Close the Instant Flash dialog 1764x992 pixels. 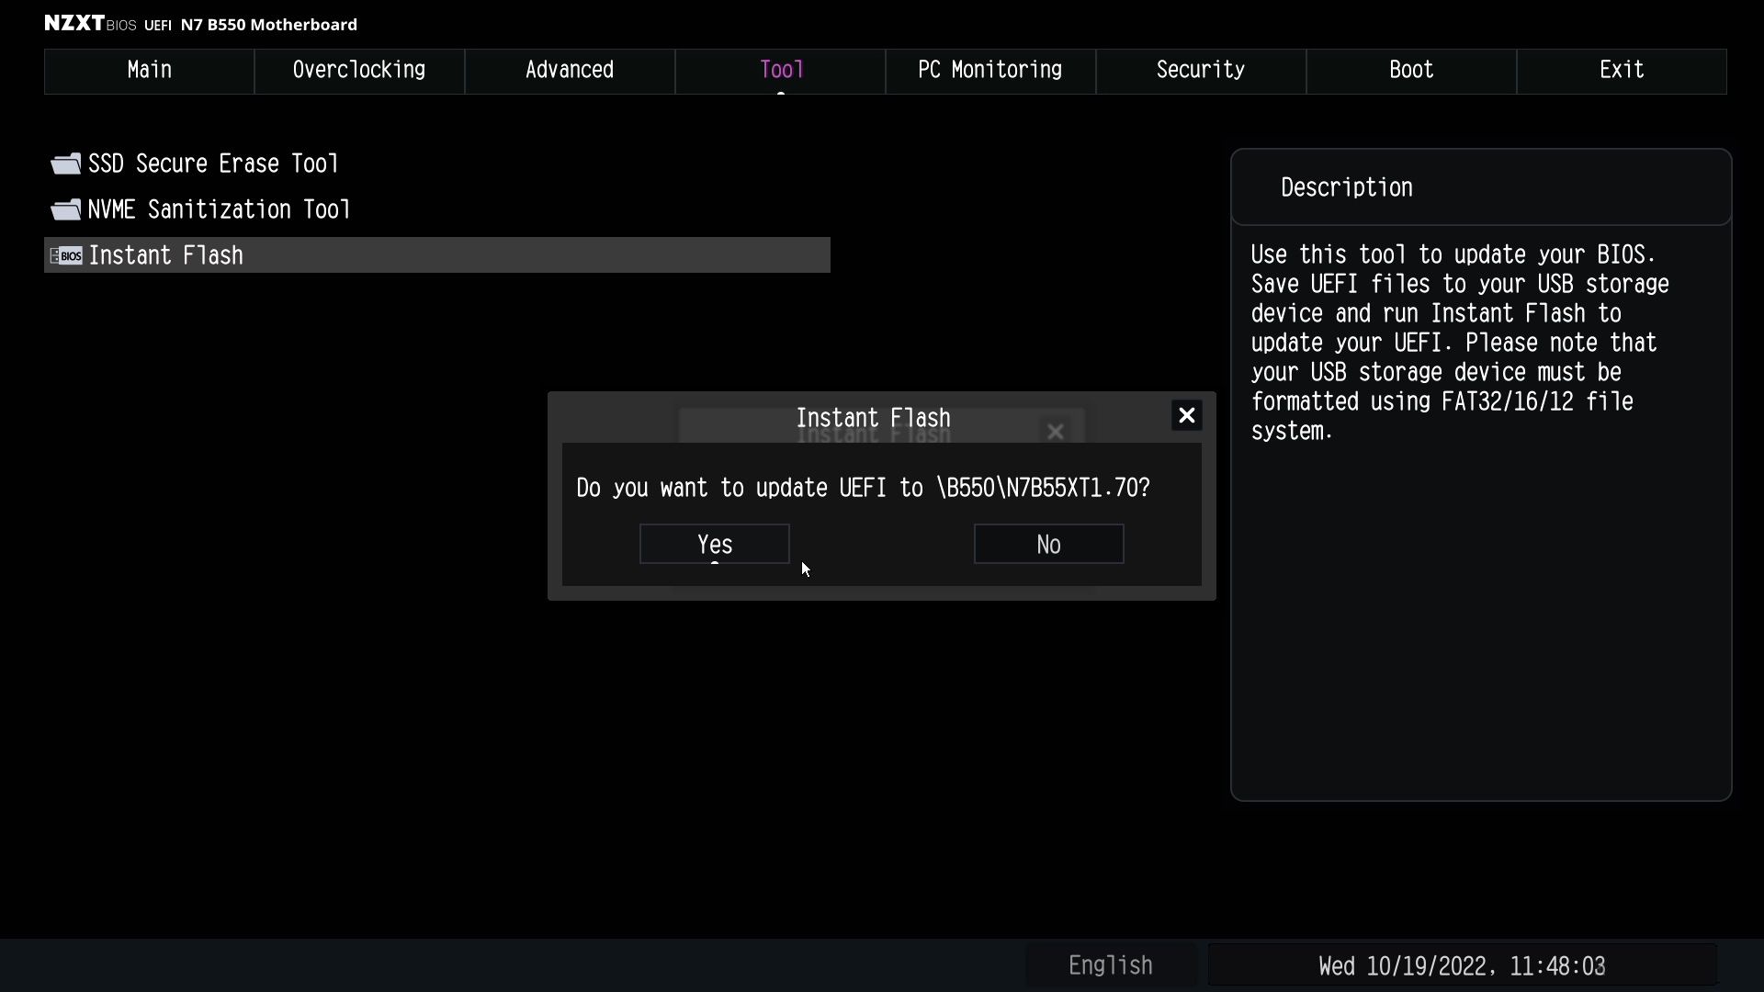(x=1187, y=415)
